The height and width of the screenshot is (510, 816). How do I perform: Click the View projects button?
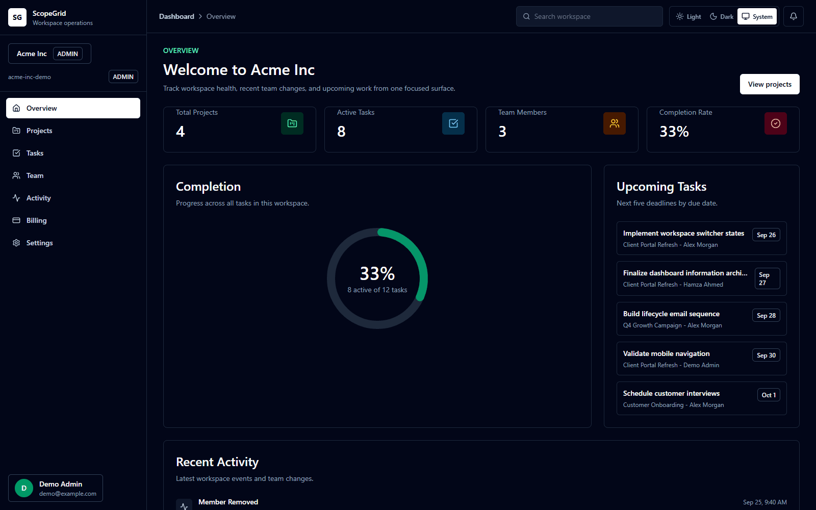[x=770, y=84]
